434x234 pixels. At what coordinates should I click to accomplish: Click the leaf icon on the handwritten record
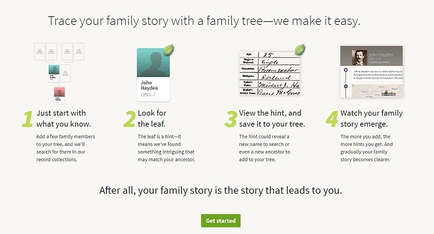299,50
